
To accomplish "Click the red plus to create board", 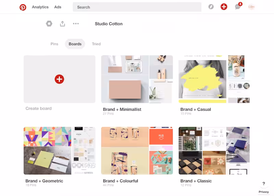I will click(59, 79).
